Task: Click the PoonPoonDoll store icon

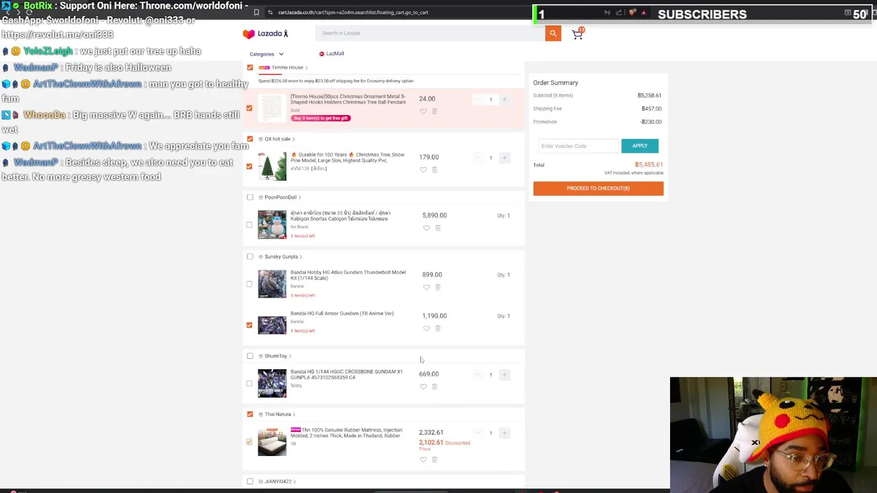Action: tap(260, 197)
